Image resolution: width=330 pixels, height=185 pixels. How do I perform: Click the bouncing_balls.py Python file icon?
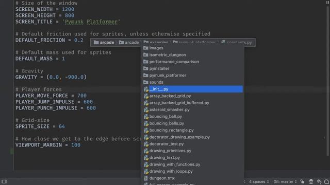coord(146,123)
